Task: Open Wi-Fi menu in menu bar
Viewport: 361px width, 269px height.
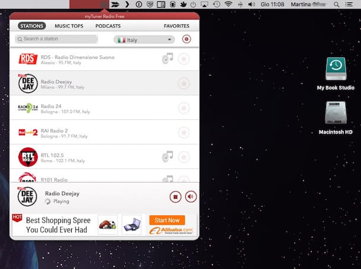Action: tap(228, 4)
